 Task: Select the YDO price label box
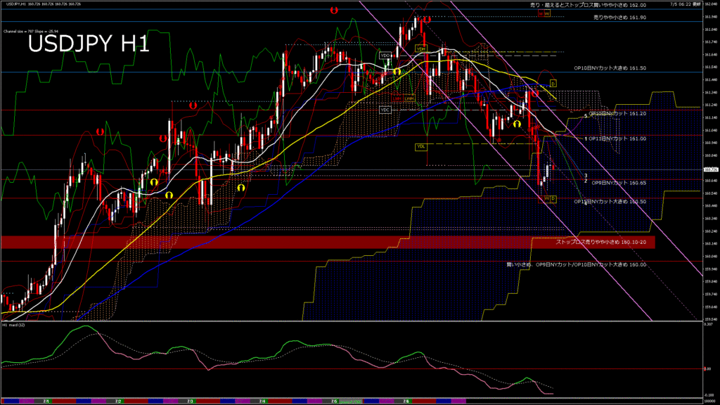[385, 56]
